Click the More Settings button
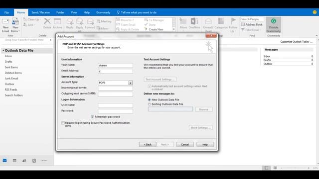Screen dimensions: 319x179 tap(200, 128)
